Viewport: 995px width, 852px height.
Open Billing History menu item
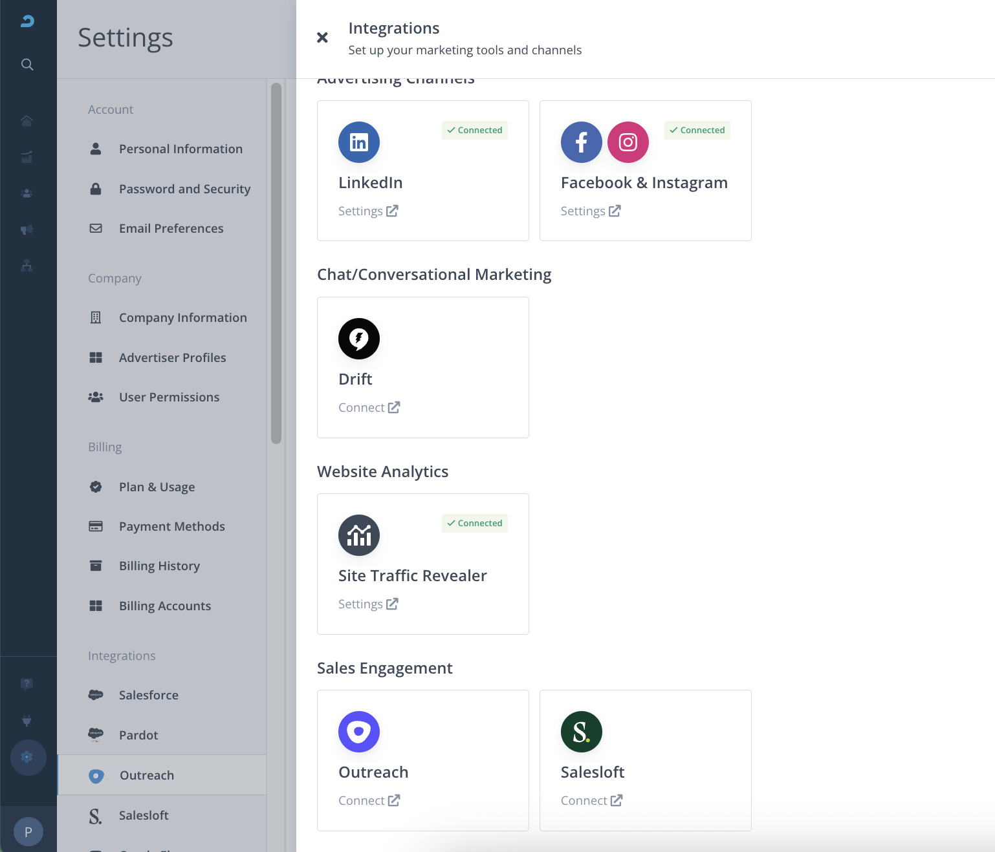159,566
